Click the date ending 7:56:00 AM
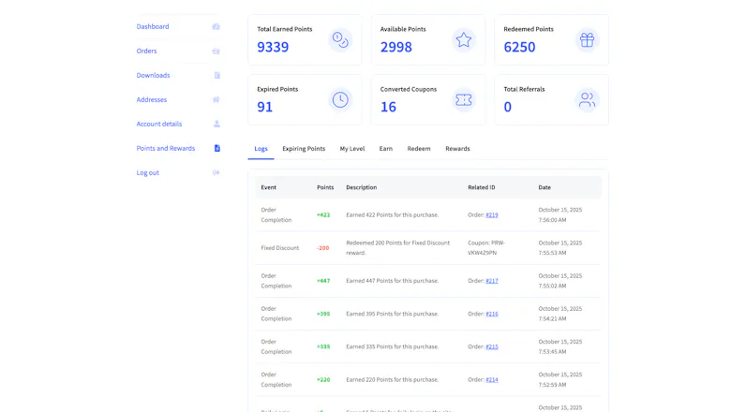 [560, 214]
